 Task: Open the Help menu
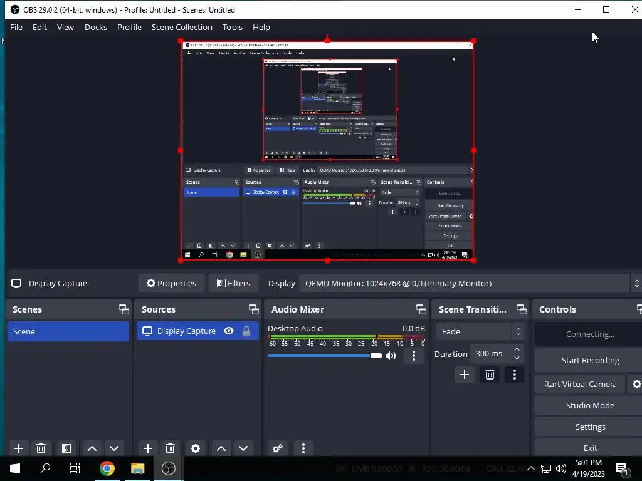pos(261,27)
